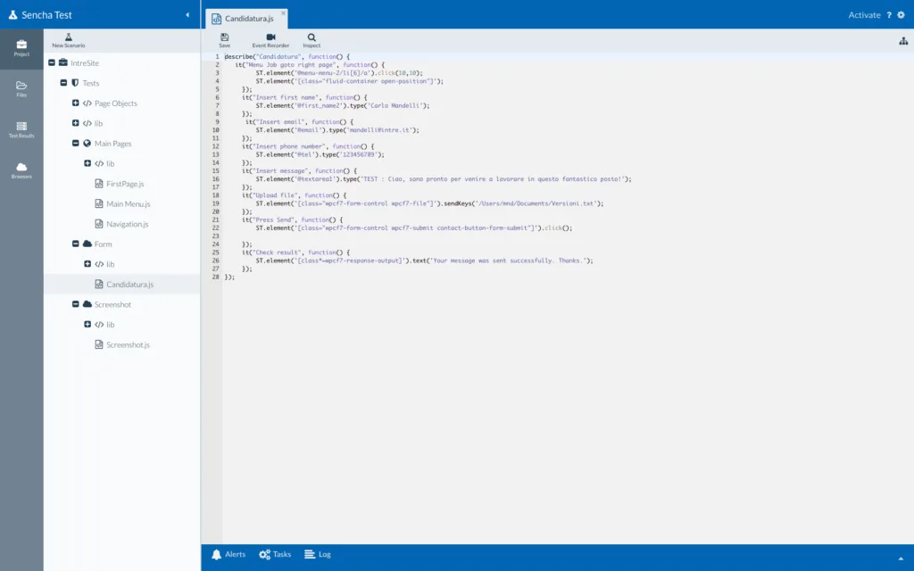Open the Alerts panel

228,554
